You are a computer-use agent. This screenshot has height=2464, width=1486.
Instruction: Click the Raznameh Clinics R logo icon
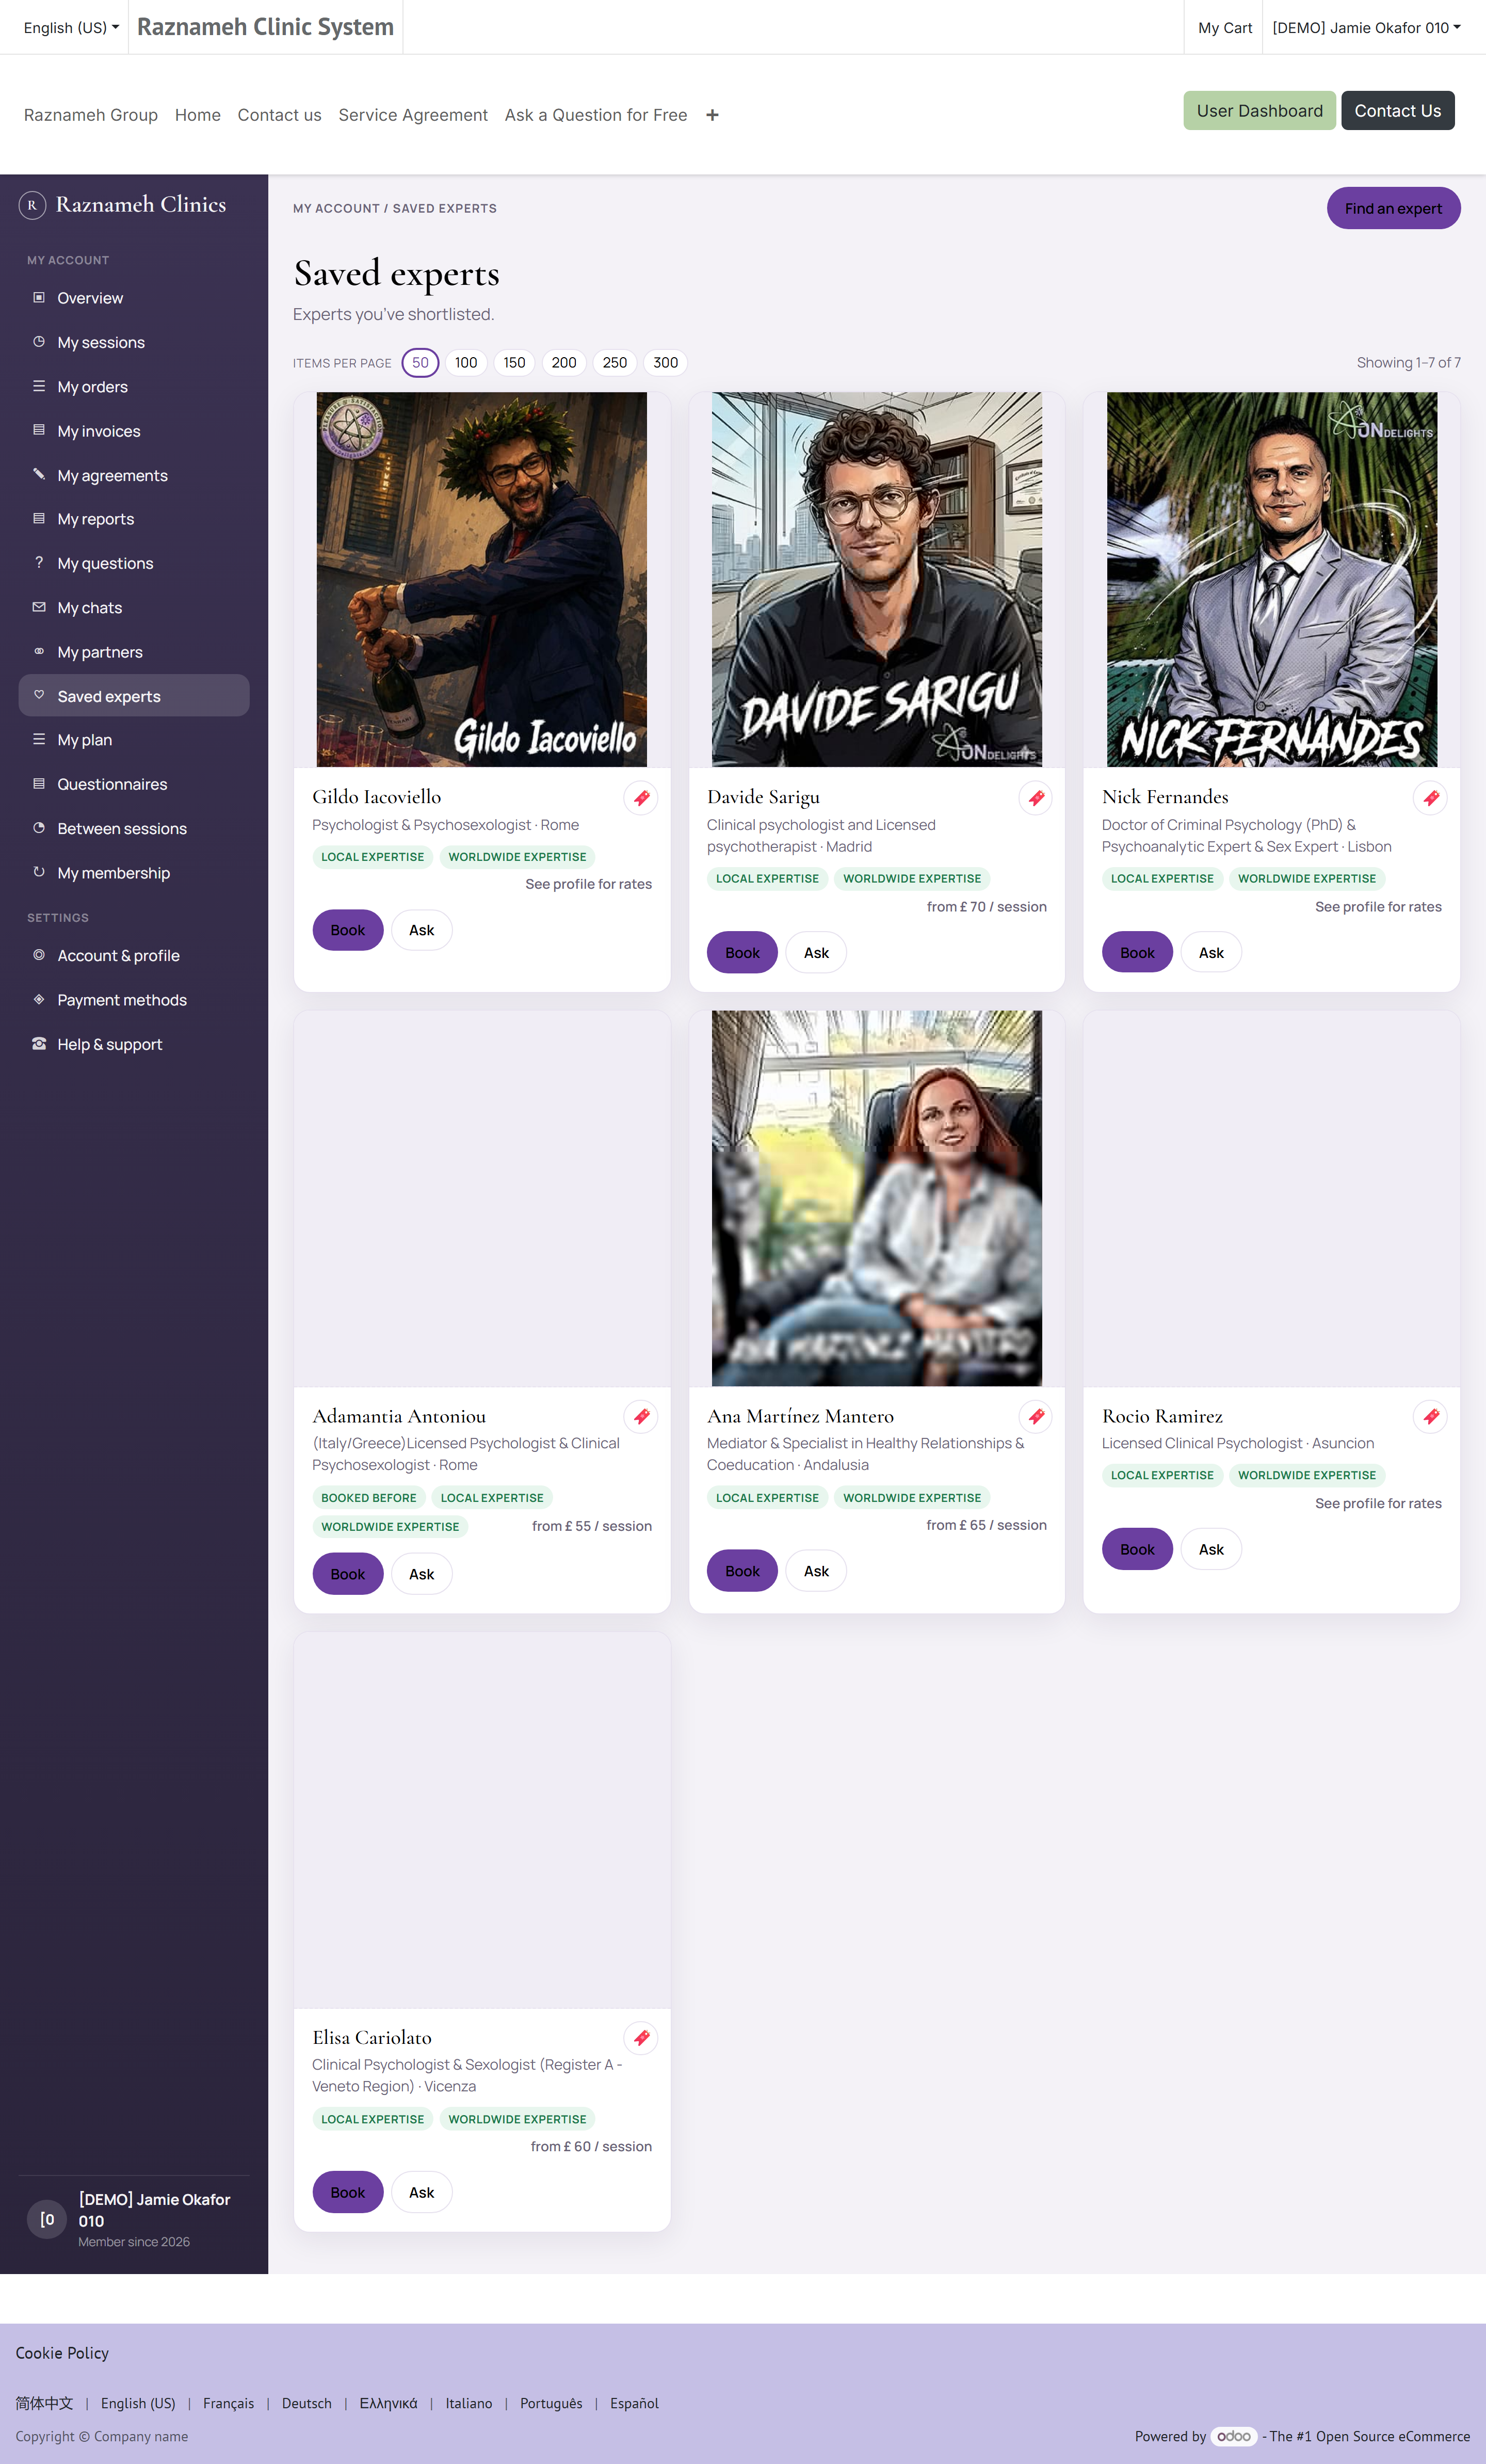(32, 205)
